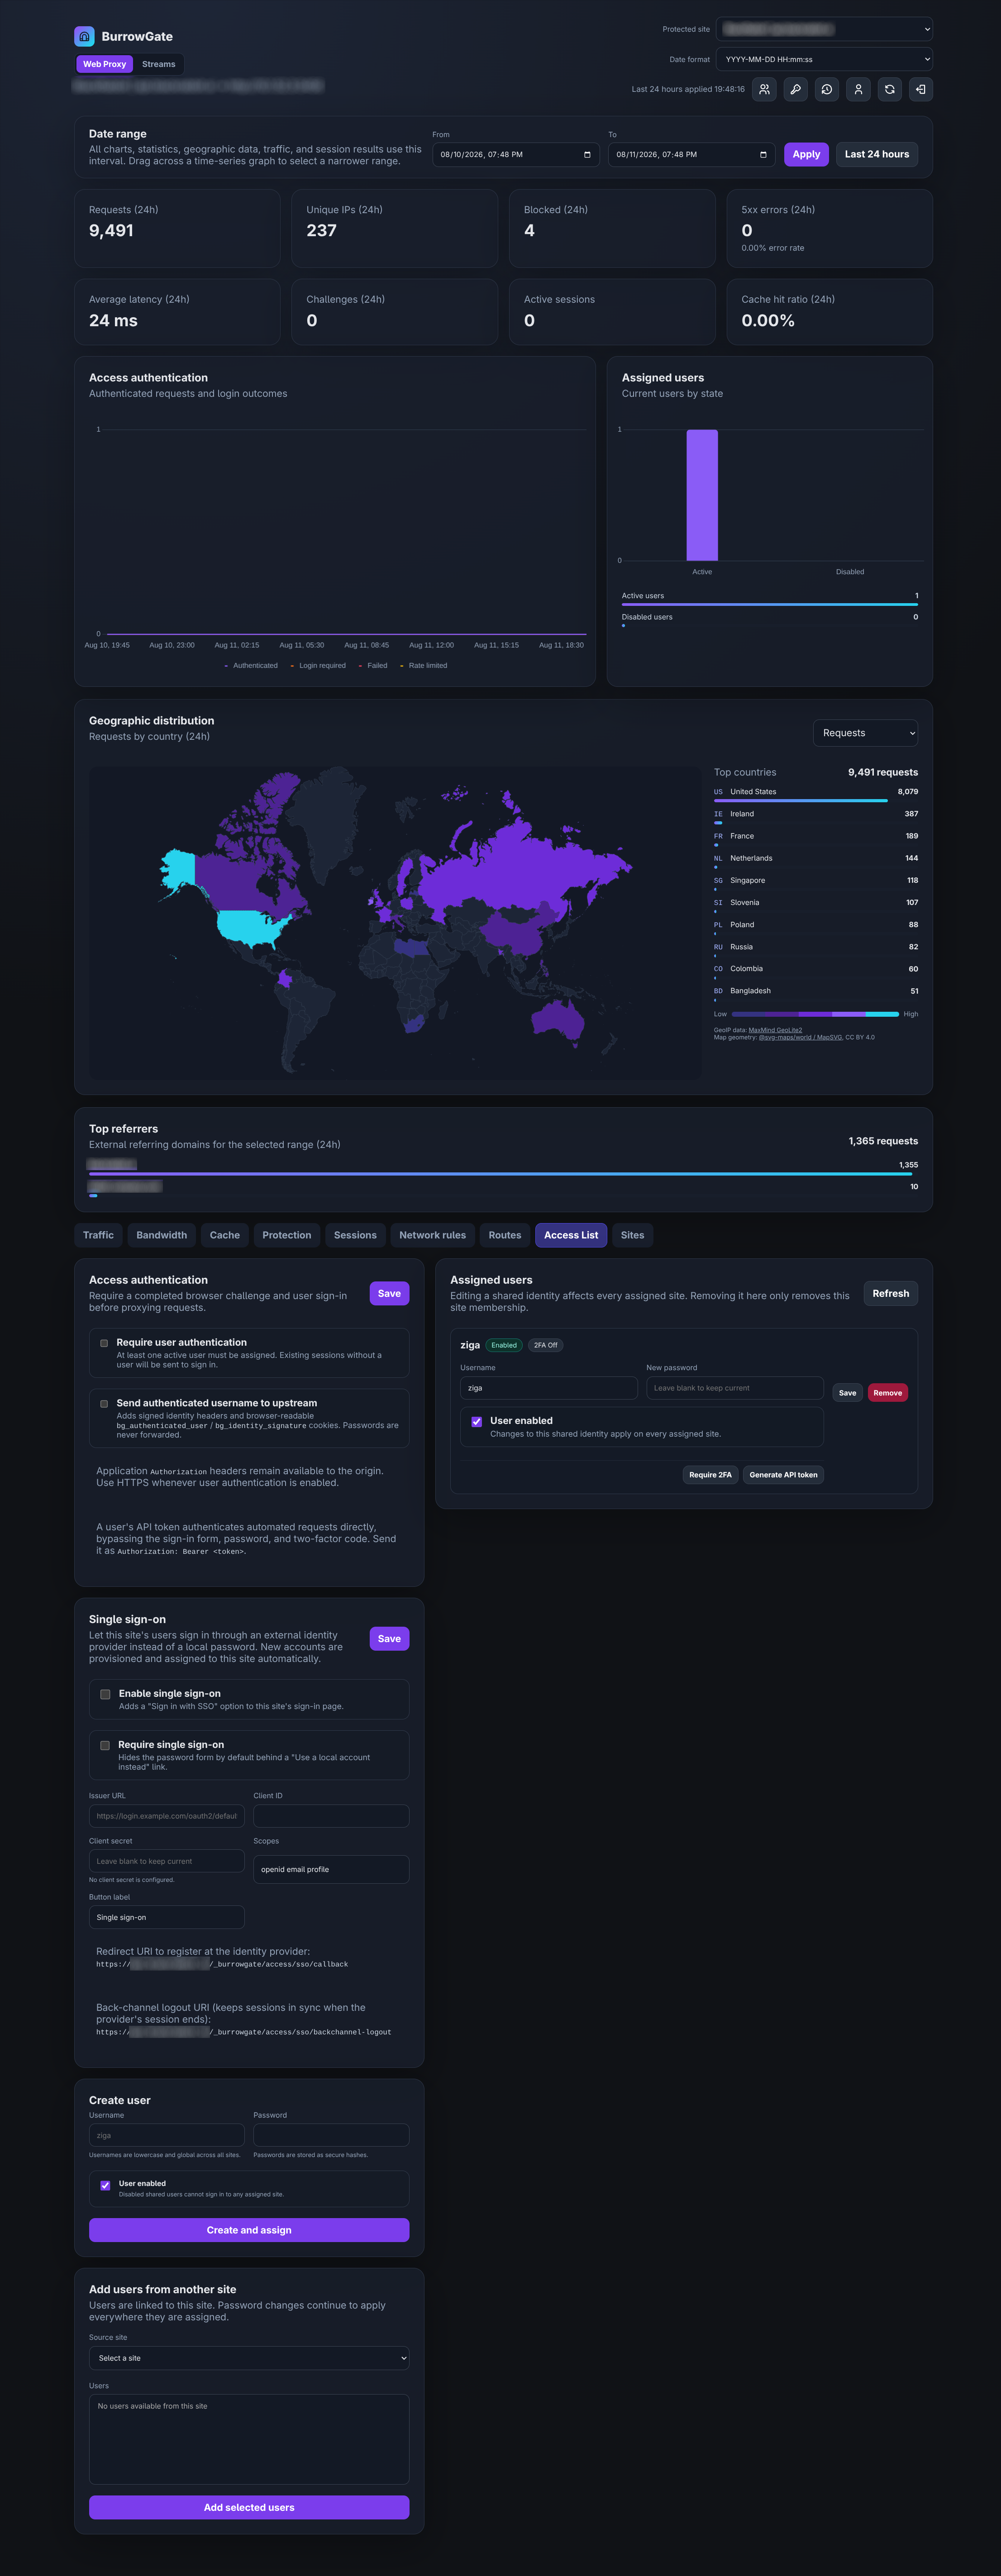Open the history clock icon
This screenshot has width=1001, height=2576.
(827, 89)
